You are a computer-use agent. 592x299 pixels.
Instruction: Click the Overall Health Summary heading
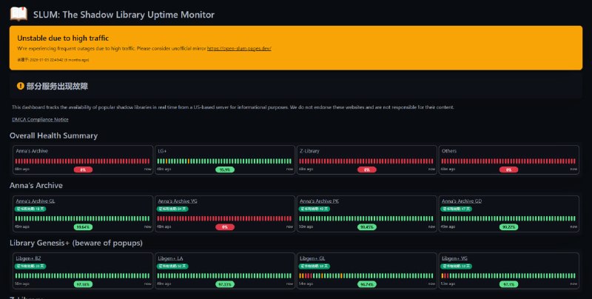53,135
